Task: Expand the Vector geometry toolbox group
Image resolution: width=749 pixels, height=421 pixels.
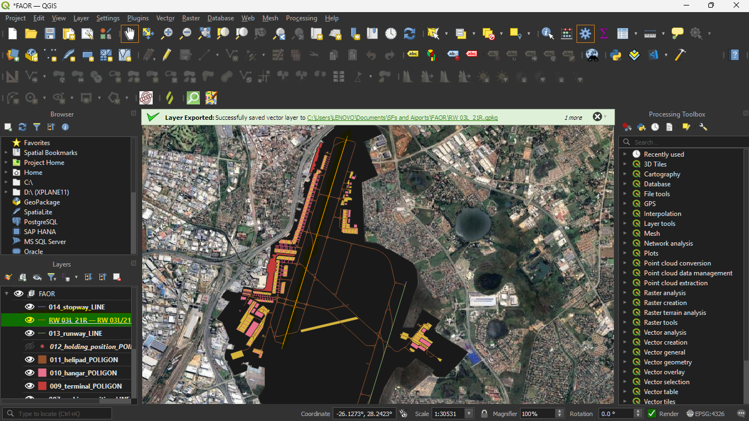Action: point(625,362)
